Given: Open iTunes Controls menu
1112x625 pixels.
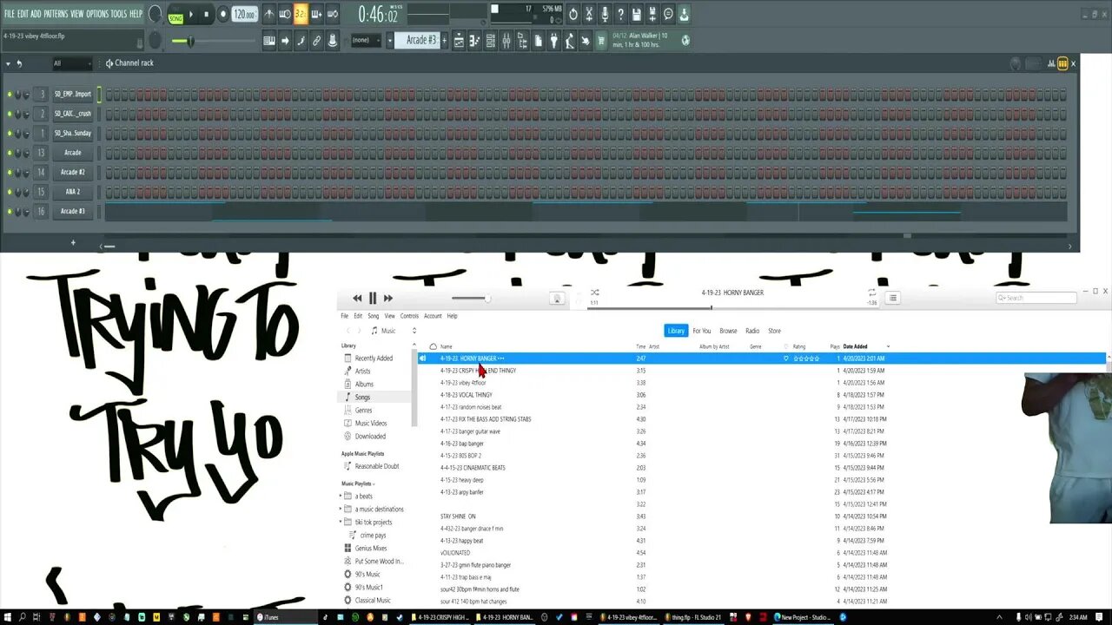Looking at the screenshot, I should click(x=409, y=316).
